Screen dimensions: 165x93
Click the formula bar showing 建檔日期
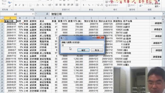[x=106, y=14]
